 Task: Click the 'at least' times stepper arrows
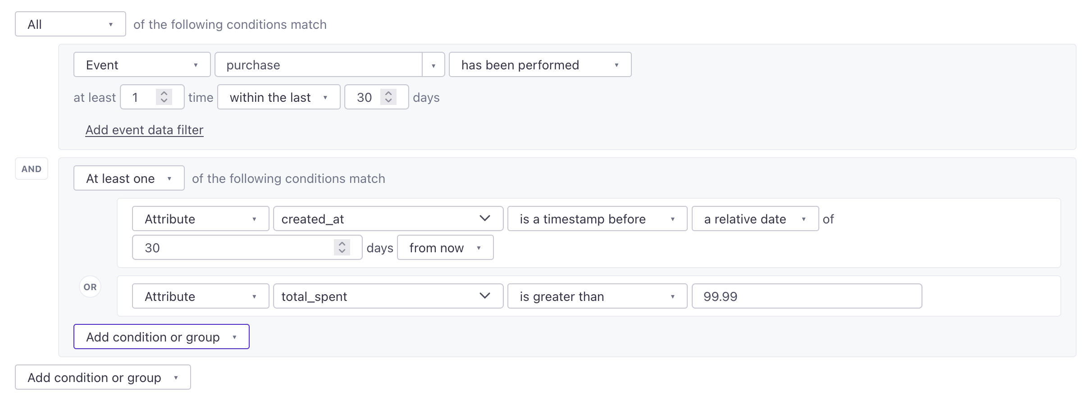(x=164, y=97)
